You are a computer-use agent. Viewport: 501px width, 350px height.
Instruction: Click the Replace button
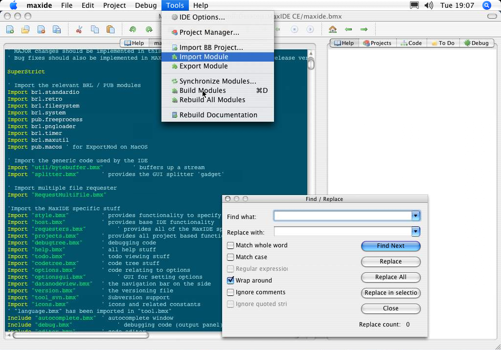point(391,262)
